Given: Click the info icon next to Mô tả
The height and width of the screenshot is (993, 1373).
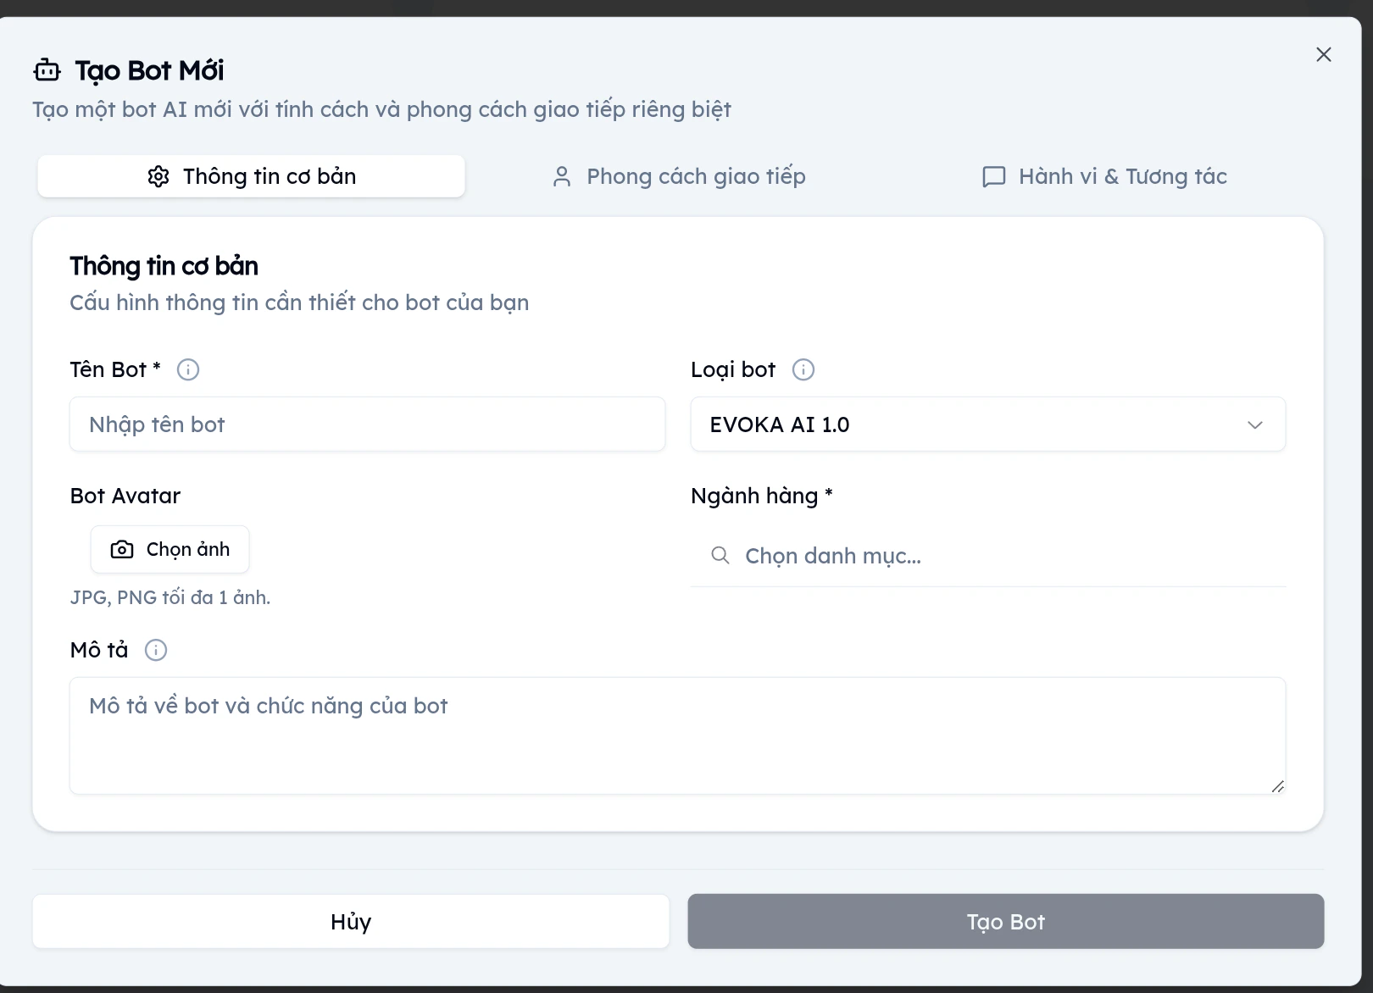Looking at the screenshot, I should [156, 650].
